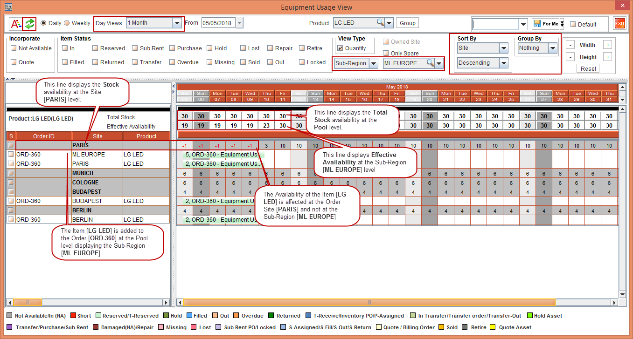Click the Reset button
The width and height of the screenshot is (633, 339).
point(588,68)
